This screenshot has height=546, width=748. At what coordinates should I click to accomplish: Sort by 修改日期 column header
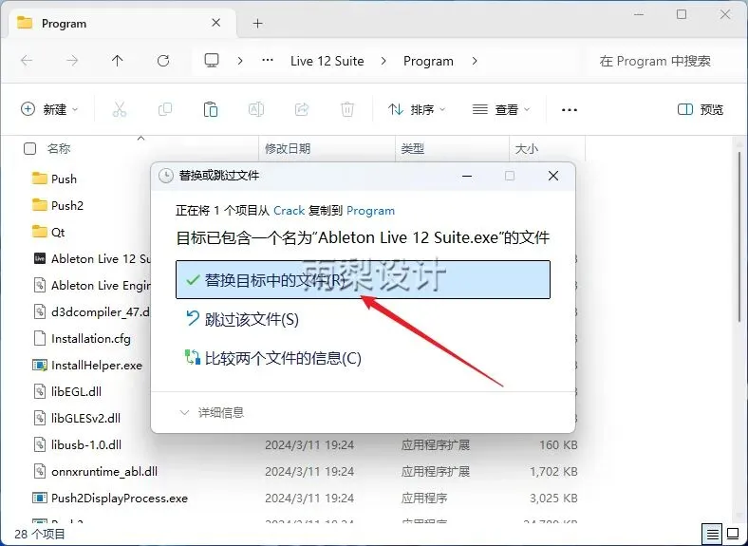288,148
